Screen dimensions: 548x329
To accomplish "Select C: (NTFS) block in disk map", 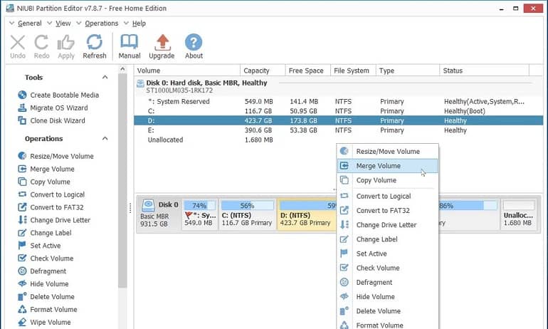I will point(247,214).
